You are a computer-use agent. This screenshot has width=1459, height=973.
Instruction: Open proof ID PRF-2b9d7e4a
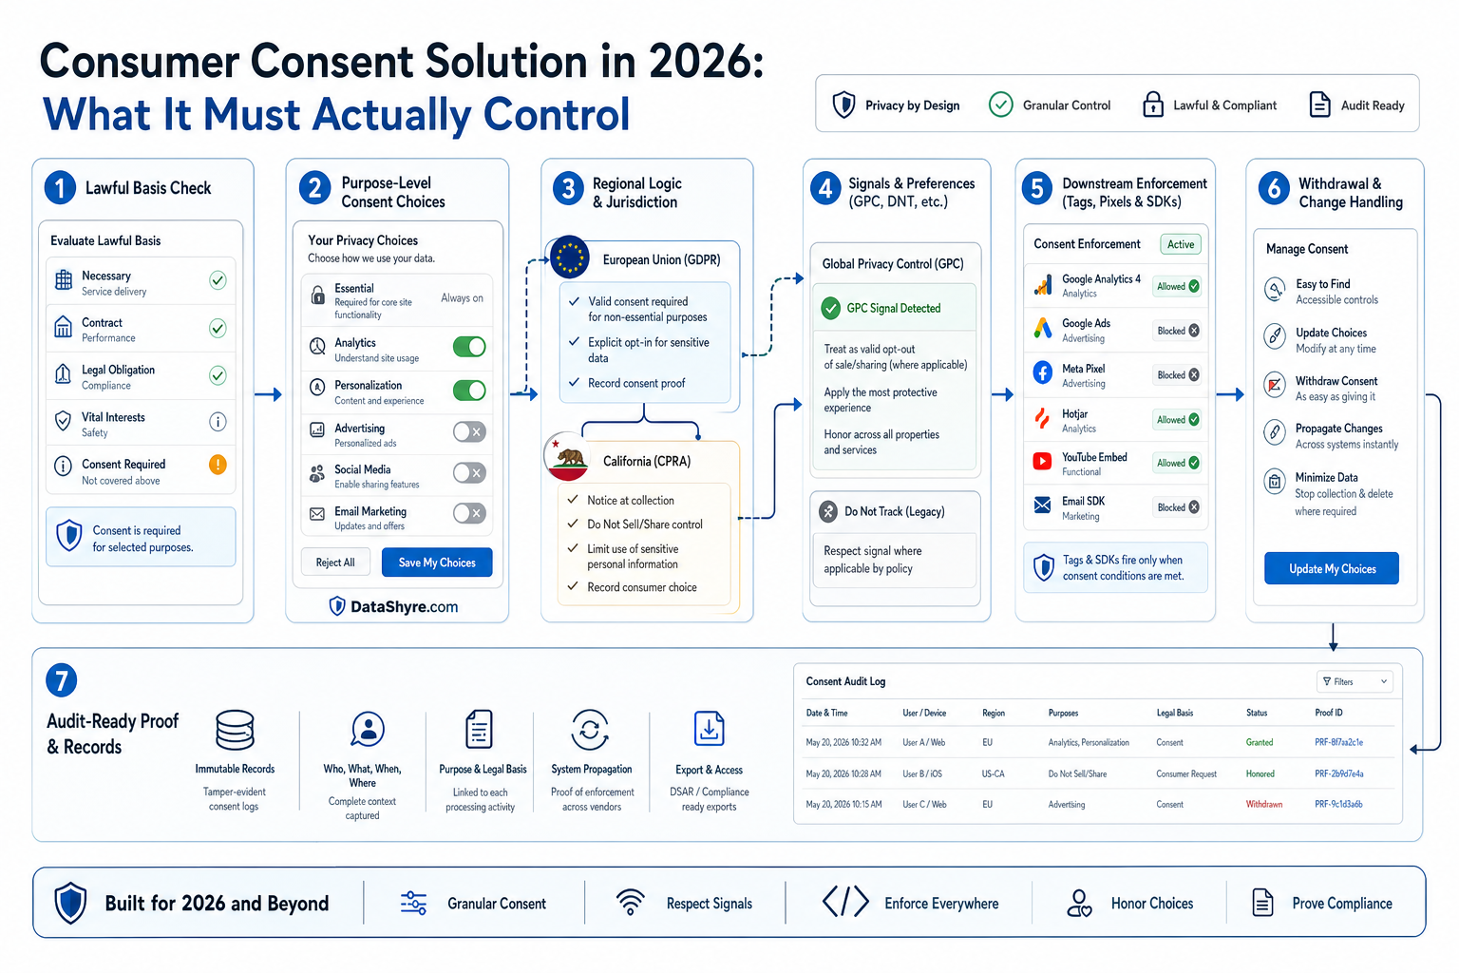tap(1338, 773)
